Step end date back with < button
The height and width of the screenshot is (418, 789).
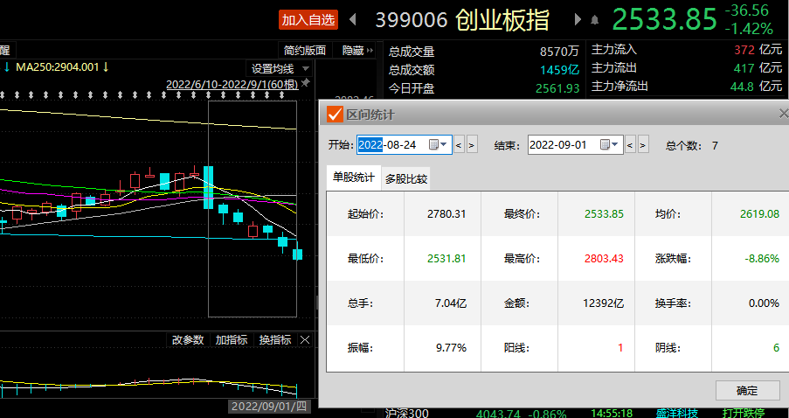[630, 144]
